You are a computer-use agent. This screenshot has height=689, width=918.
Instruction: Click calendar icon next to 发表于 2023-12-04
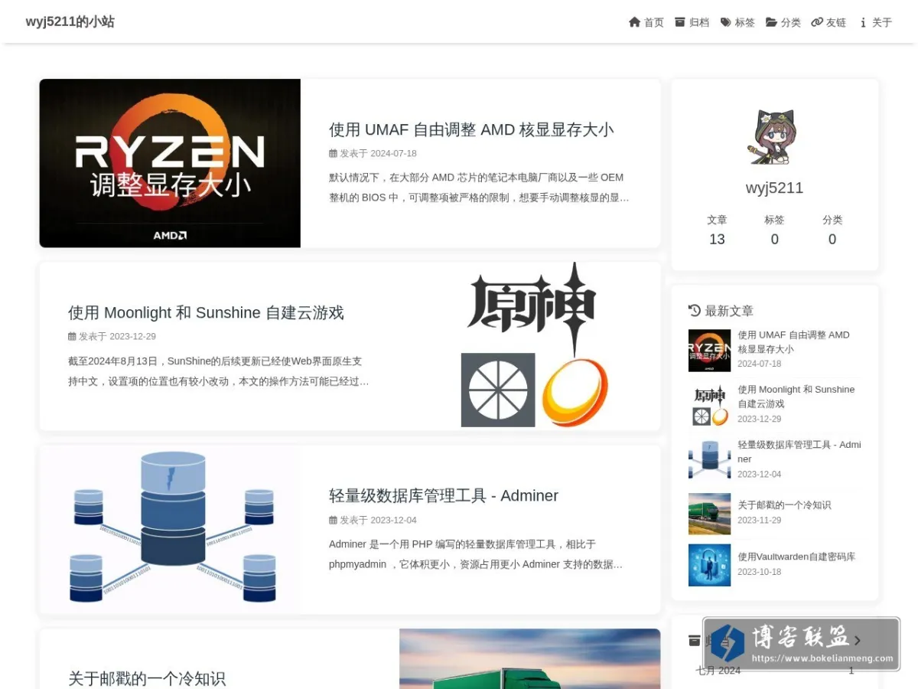(333, 520)
